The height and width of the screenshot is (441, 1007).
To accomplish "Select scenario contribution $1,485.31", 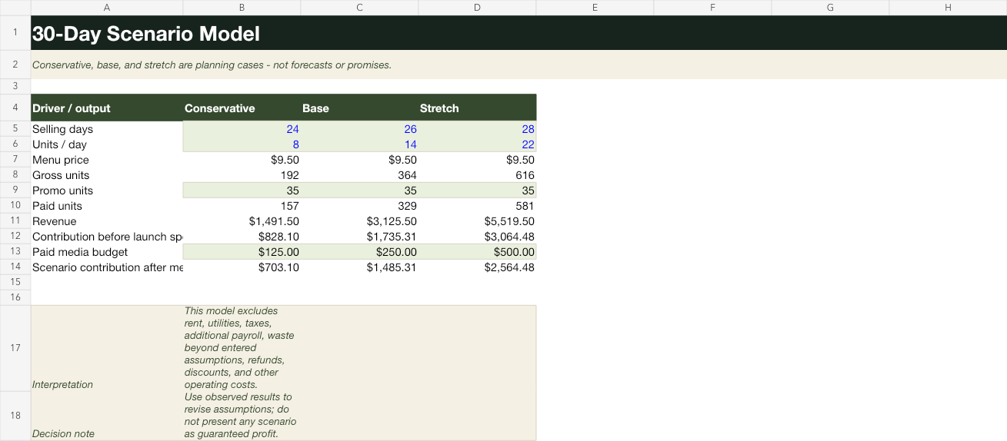I will (359, 267).
